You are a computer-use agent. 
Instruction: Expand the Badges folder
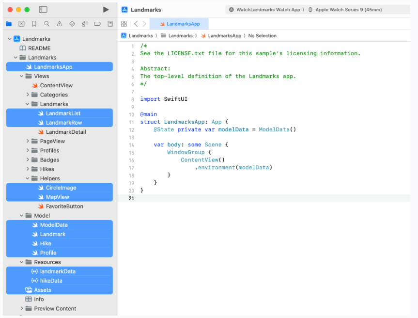(x=28, y=160)
